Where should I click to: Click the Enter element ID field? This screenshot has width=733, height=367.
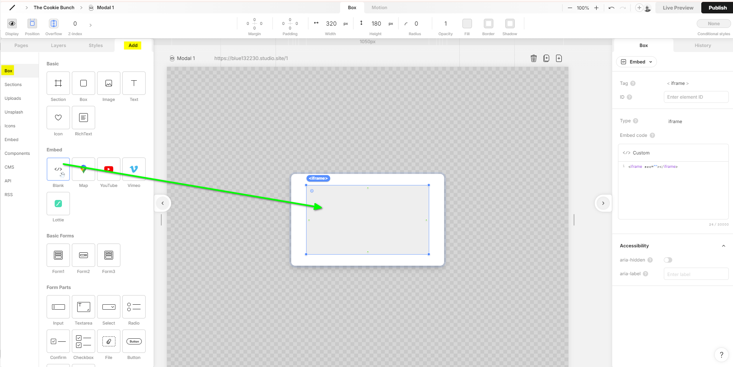tap(696, 97)
